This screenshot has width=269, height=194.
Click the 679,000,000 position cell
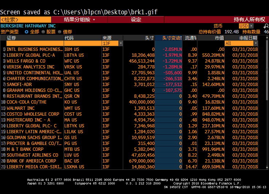coord(142,161)
